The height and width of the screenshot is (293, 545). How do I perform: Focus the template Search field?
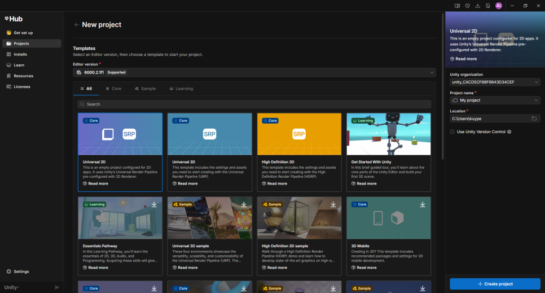pos(254,104)
